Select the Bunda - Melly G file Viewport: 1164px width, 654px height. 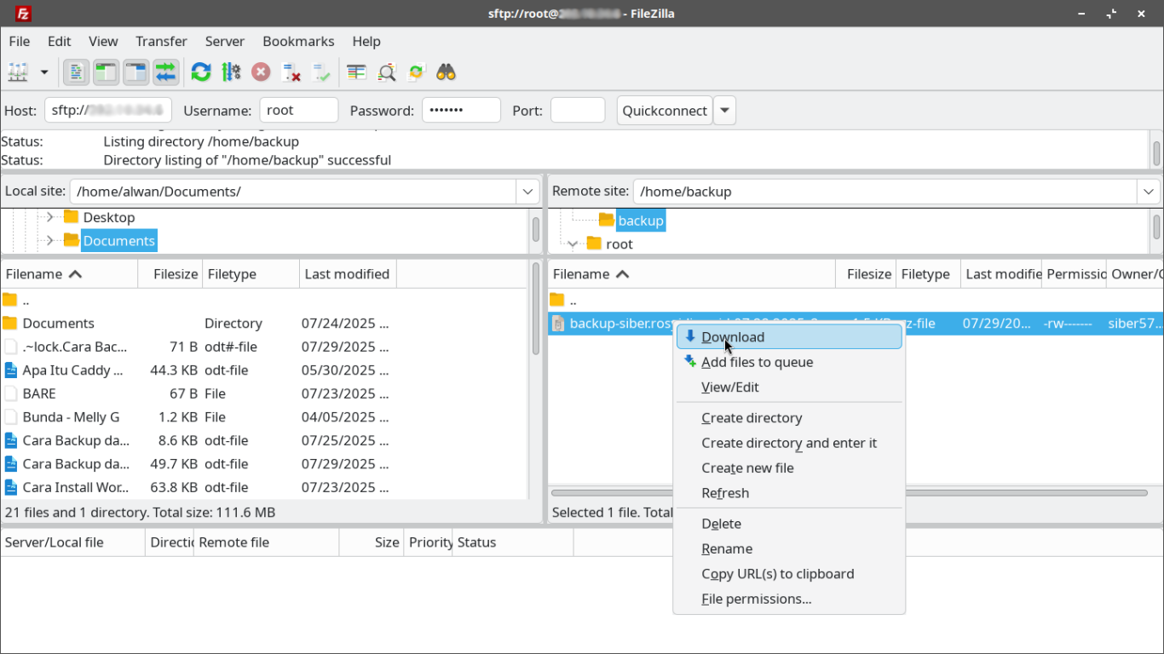tap(72, 417)
